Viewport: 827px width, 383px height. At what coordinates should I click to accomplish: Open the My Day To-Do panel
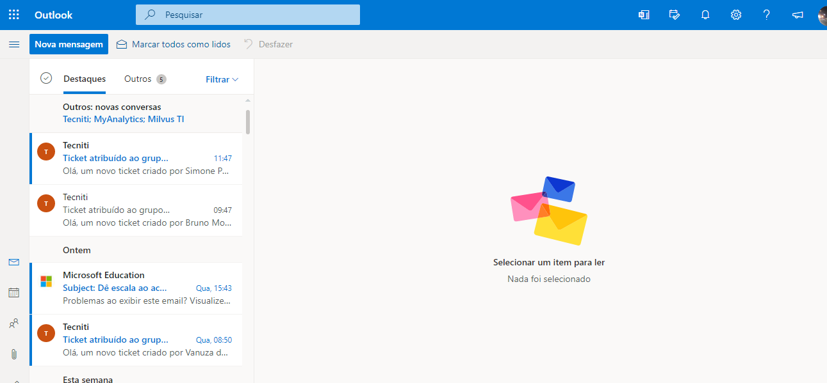674,14
